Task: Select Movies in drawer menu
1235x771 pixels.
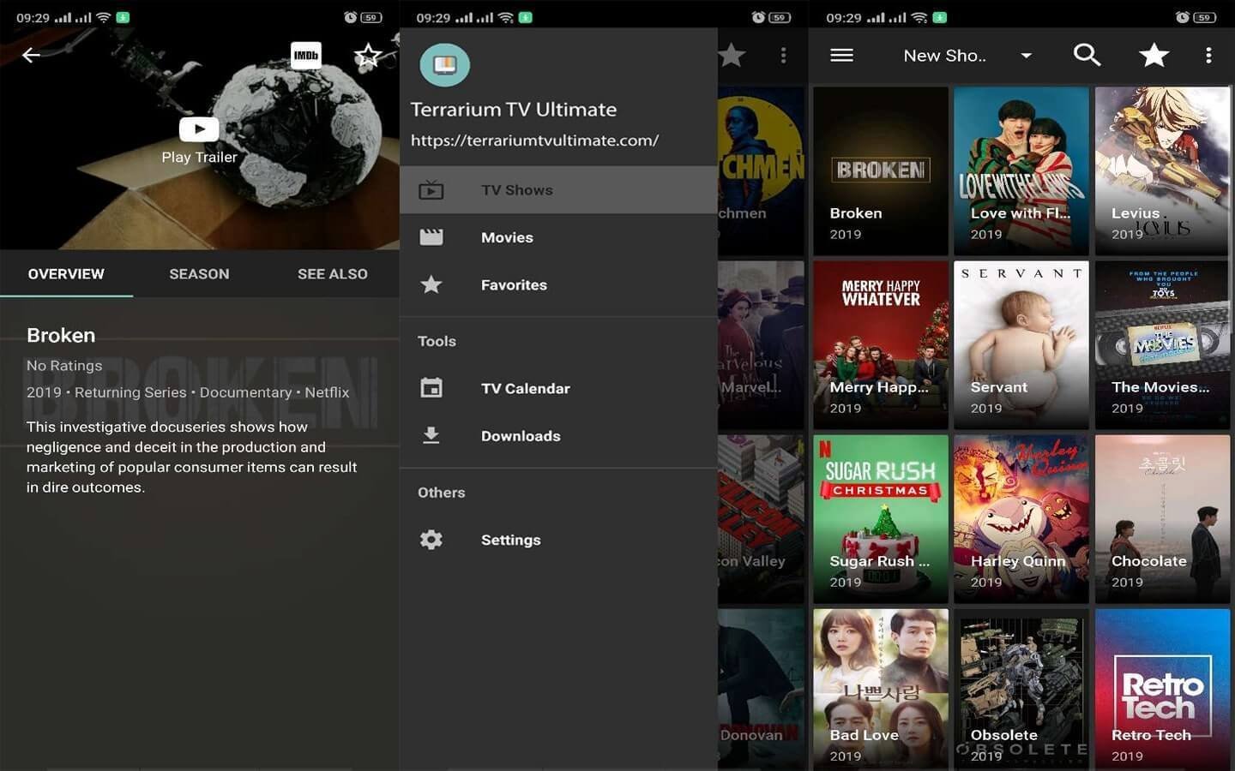Action: point(558,237)
